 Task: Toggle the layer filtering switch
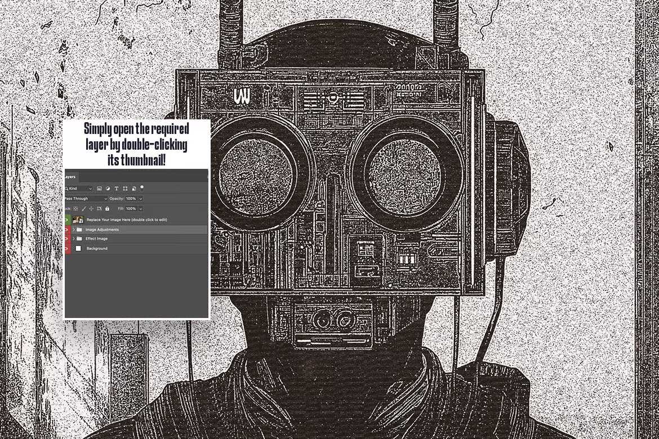[142, 188]
